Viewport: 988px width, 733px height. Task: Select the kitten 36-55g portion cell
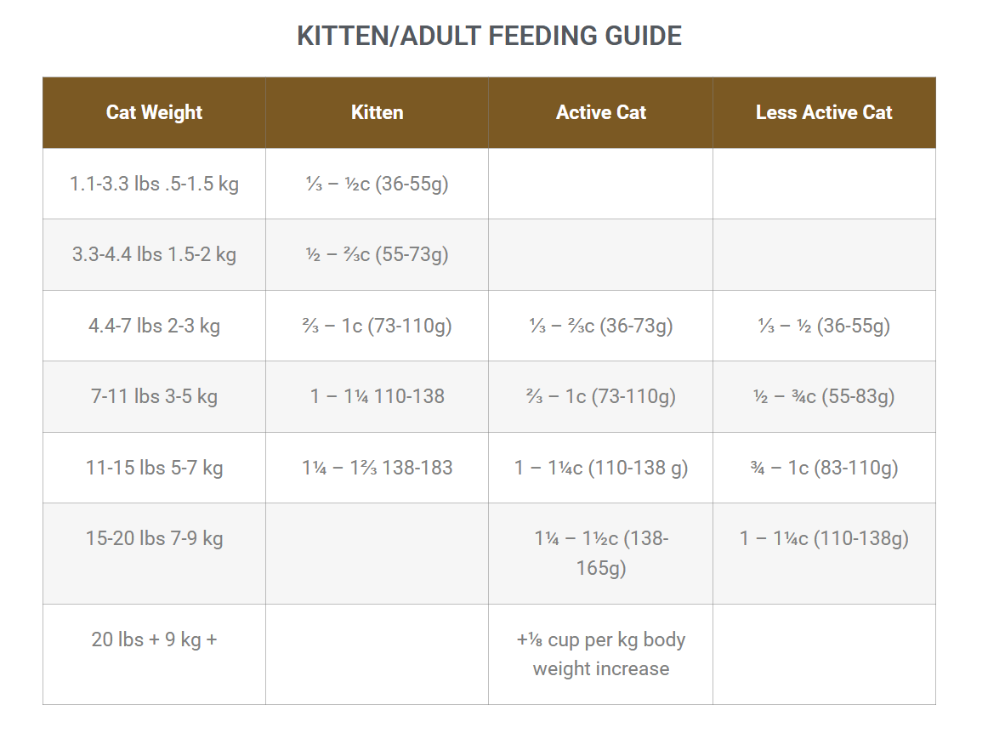377,184
